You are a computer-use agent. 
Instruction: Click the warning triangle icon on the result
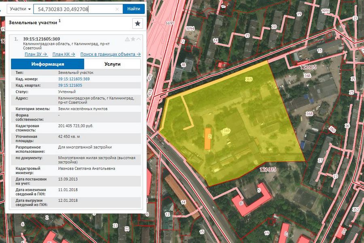127,39
